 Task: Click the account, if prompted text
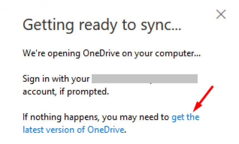tap(65, 91)
